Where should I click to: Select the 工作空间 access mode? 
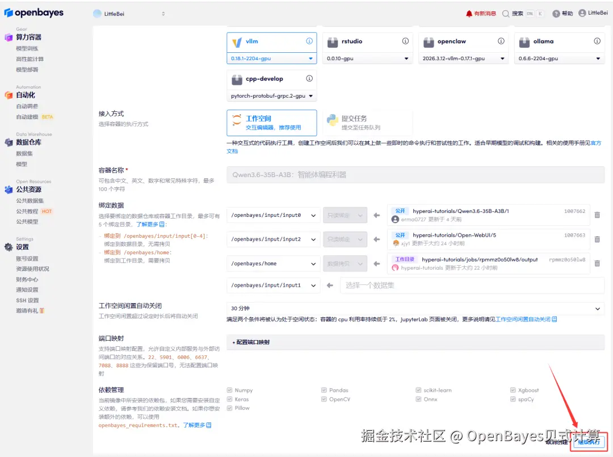(272, 123)
